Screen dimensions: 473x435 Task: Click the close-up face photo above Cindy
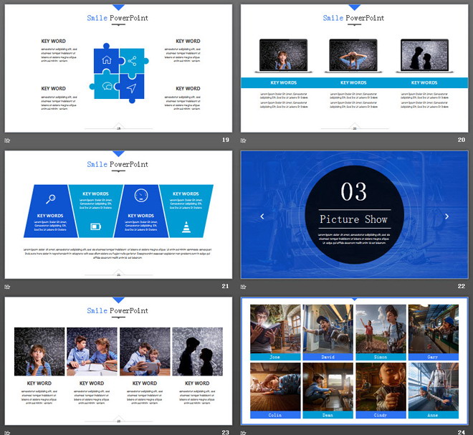click(381, 387)
